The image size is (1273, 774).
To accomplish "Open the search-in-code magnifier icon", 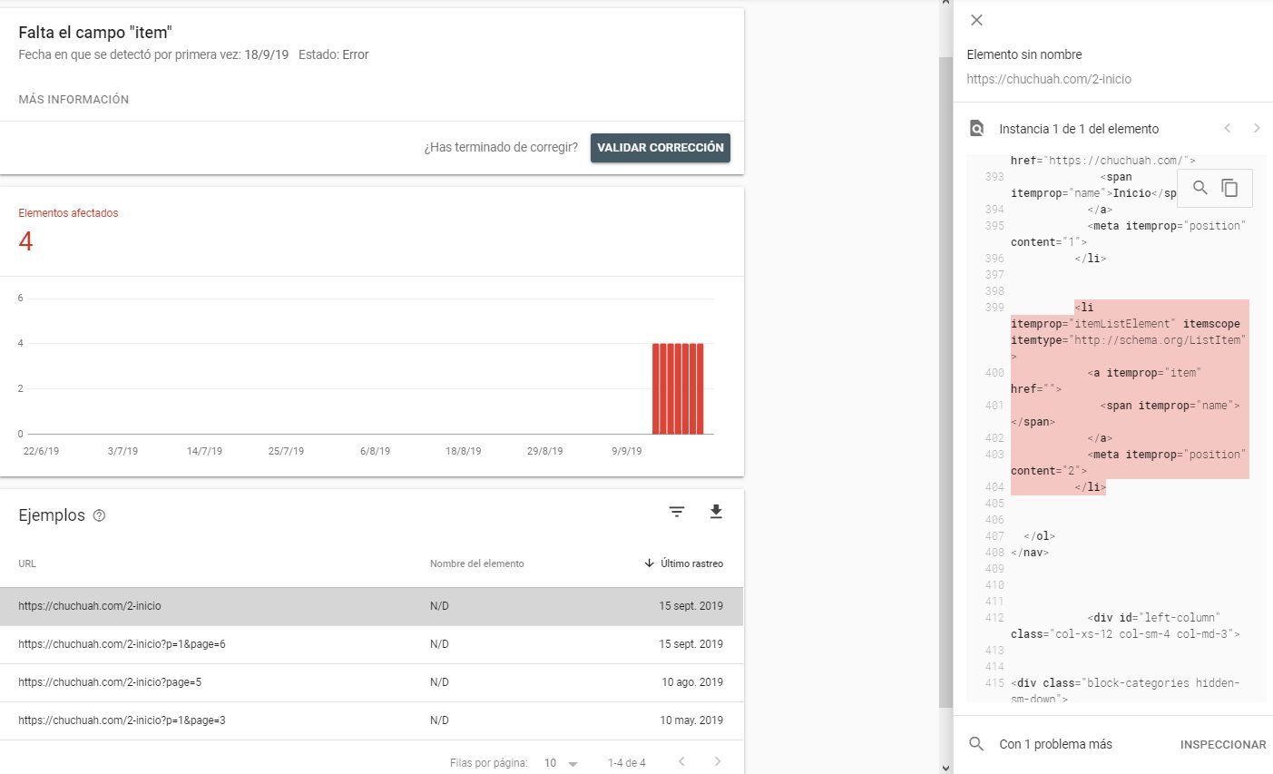I will (1200, 188).
